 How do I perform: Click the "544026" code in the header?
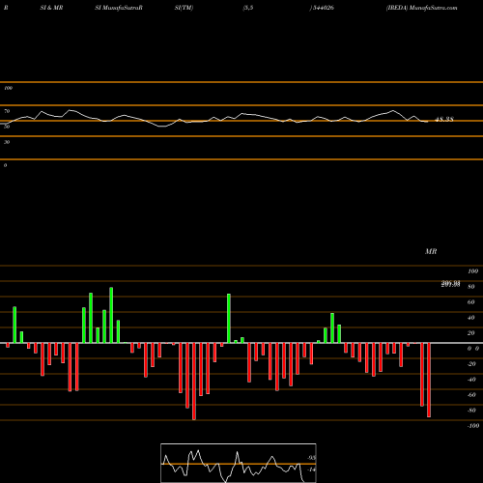(x=324, y=8)
